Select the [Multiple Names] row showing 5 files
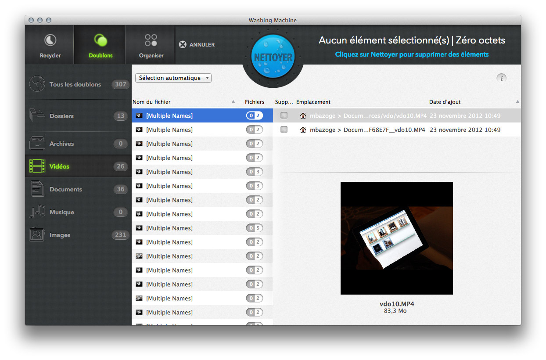 click(x=202, y=228)
